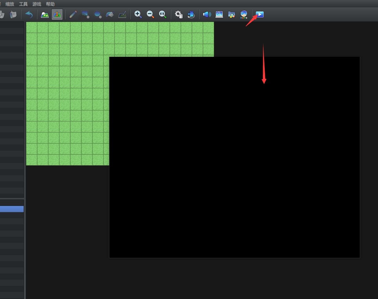Open the Sound Test speaker icon

pos(207,14)
